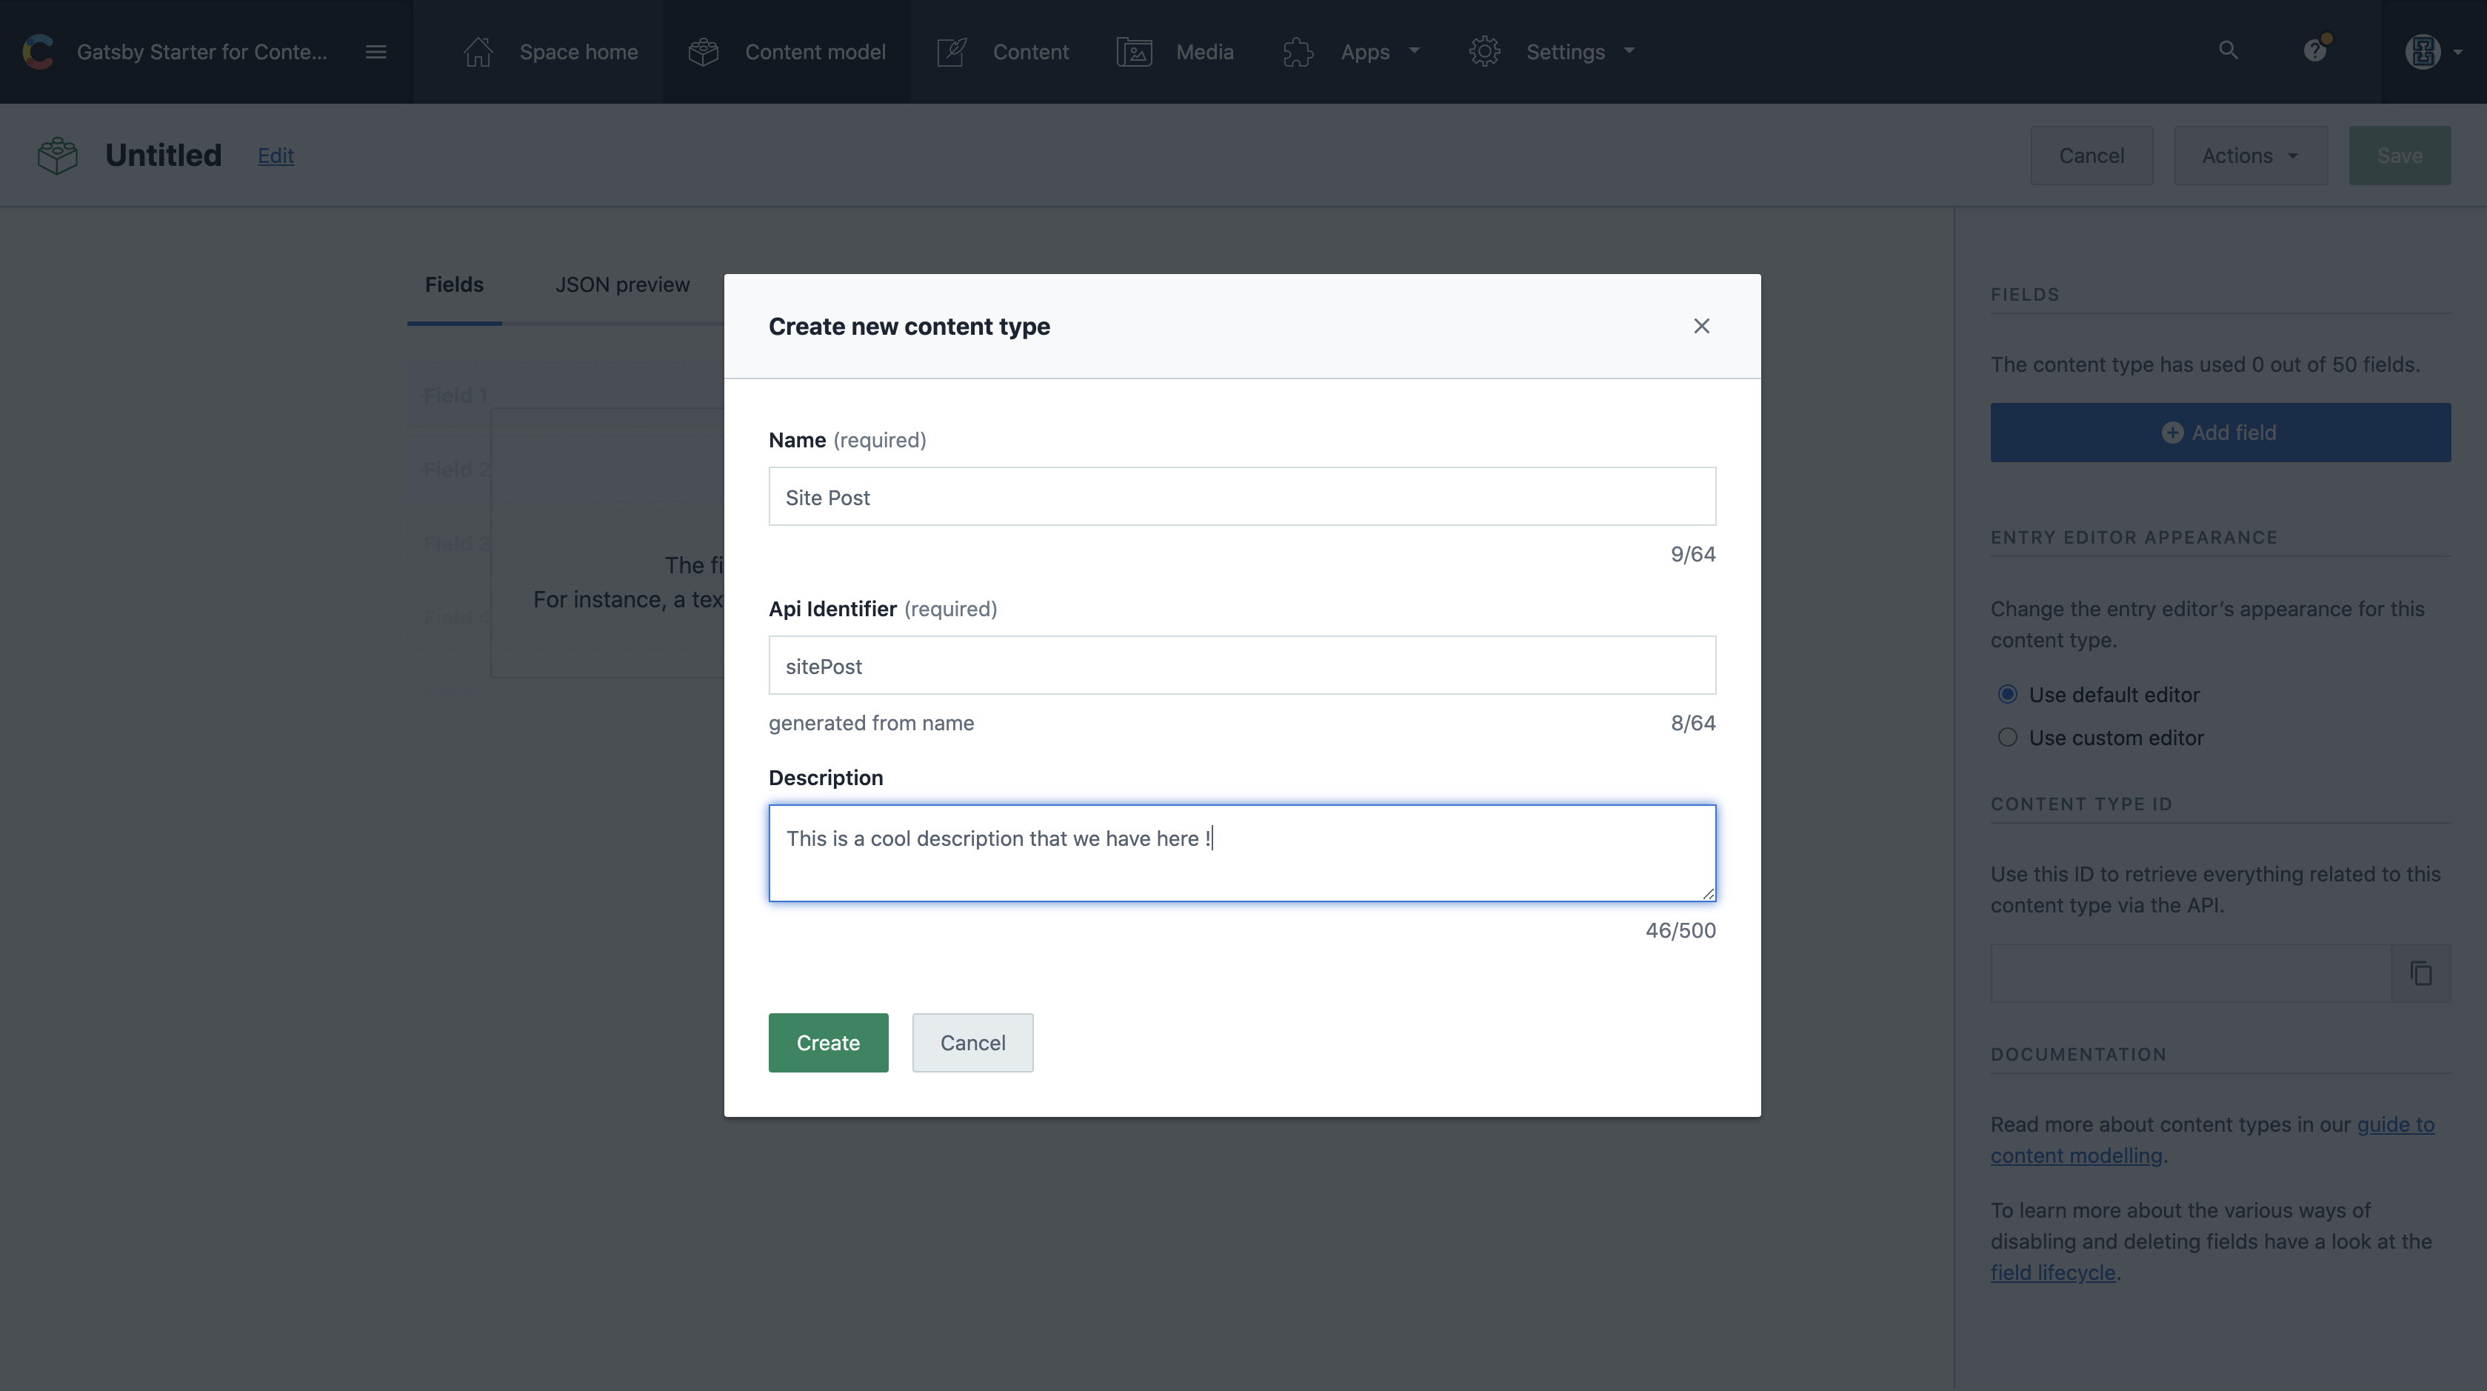Expand the Apps dropdown arrow
The height and width of the screenshot is (1391, 2487).
point(1415,51)
